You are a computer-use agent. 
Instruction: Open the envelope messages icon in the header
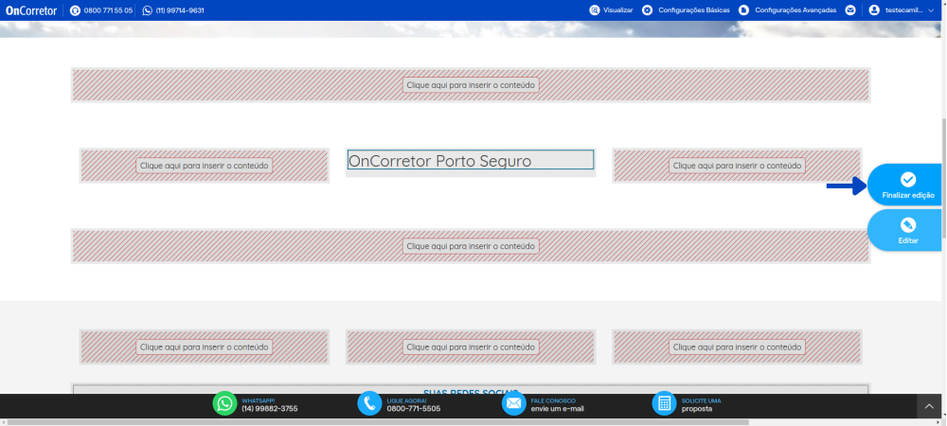(x=850, y=10)
